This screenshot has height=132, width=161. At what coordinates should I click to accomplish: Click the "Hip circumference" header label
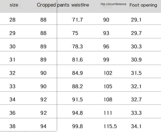113,4
